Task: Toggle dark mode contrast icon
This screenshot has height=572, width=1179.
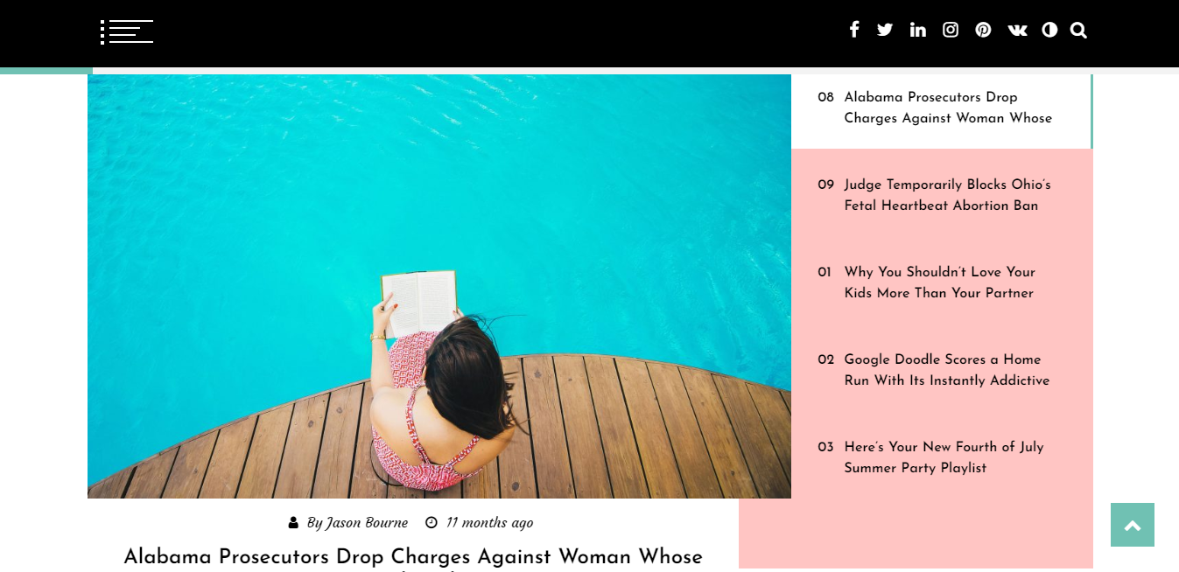Action: (x=1049, y=30)
